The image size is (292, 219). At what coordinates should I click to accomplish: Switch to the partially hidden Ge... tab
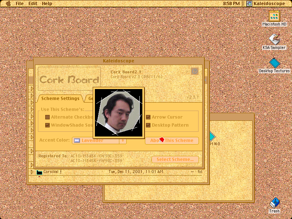point(89,99)
